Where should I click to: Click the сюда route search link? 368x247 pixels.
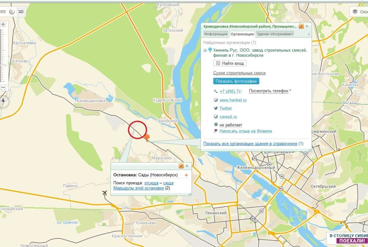[168, 183]
